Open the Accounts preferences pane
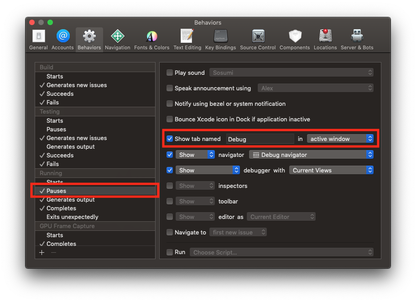The width and height of the screenshot is (416, 302). coord(63,39)
